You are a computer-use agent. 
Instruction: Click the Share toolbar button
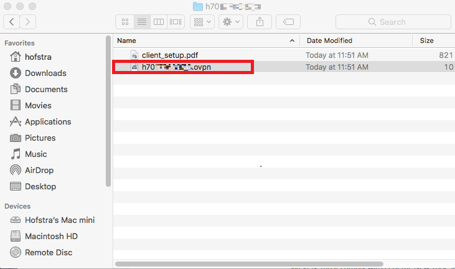pos(260,22)
